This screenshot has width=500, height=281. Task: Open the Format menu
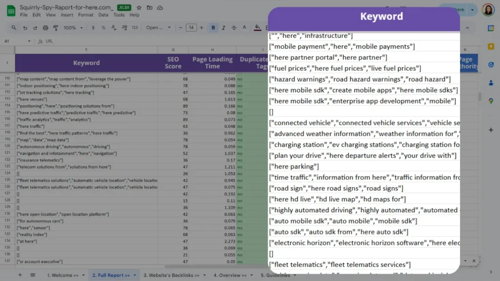(85, 15)
